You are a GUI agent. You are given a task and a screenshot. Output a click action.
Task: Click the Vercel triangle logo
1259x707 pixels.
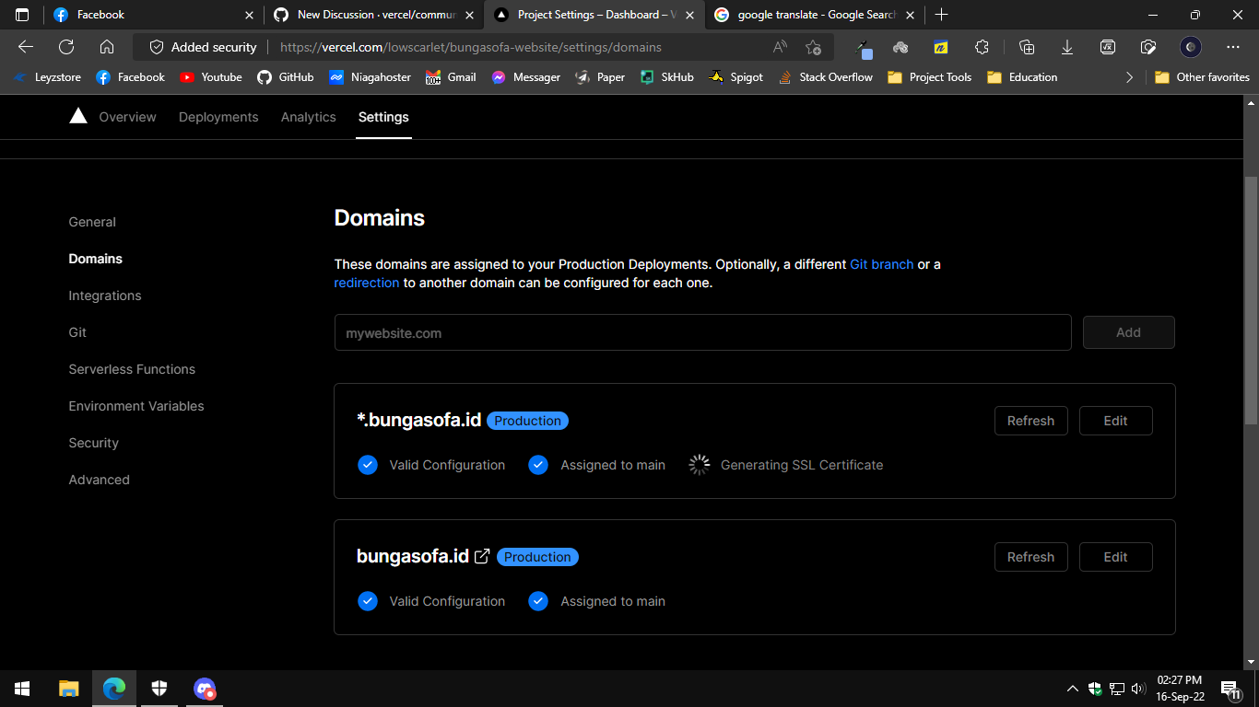pos(78,116)
